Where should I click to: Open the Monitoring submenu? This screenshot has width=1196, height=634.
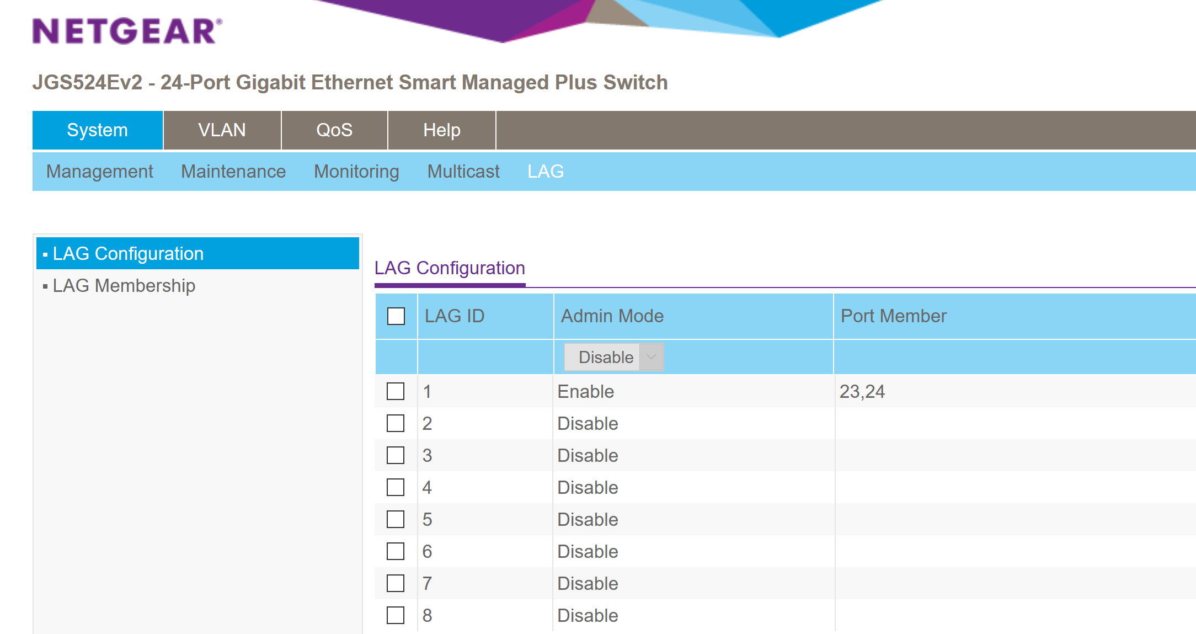tap(356, 172)
